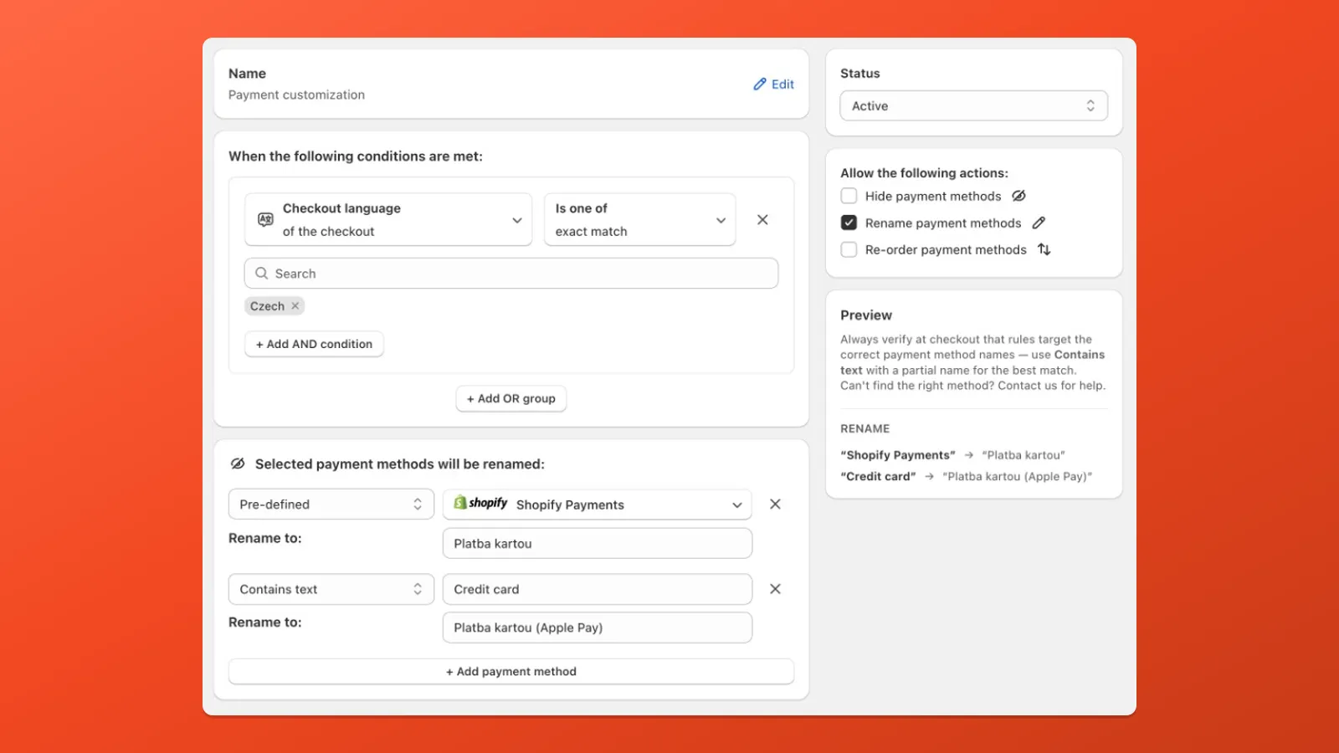Disable the Rename payment methods checkbox

tap(849, 223)
